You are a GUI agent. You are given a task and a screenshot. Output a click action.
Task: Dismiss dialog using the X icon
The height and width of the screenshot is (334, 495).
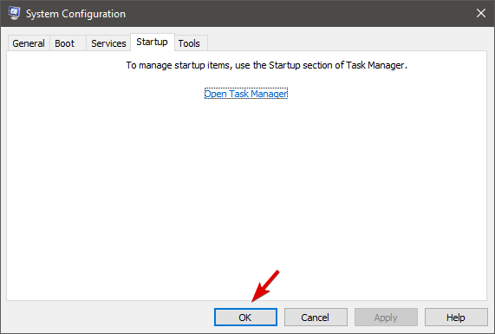pyautogui.click(x=481, y=13)
